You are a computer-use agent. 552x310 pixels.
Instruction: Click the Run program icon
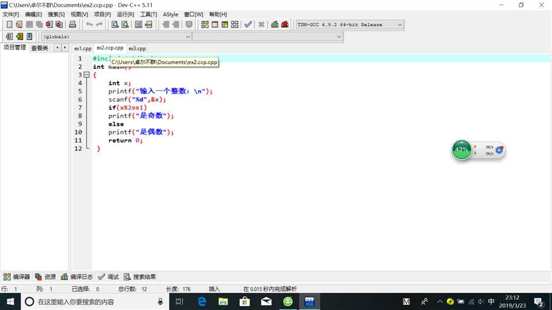coord(214,24)
